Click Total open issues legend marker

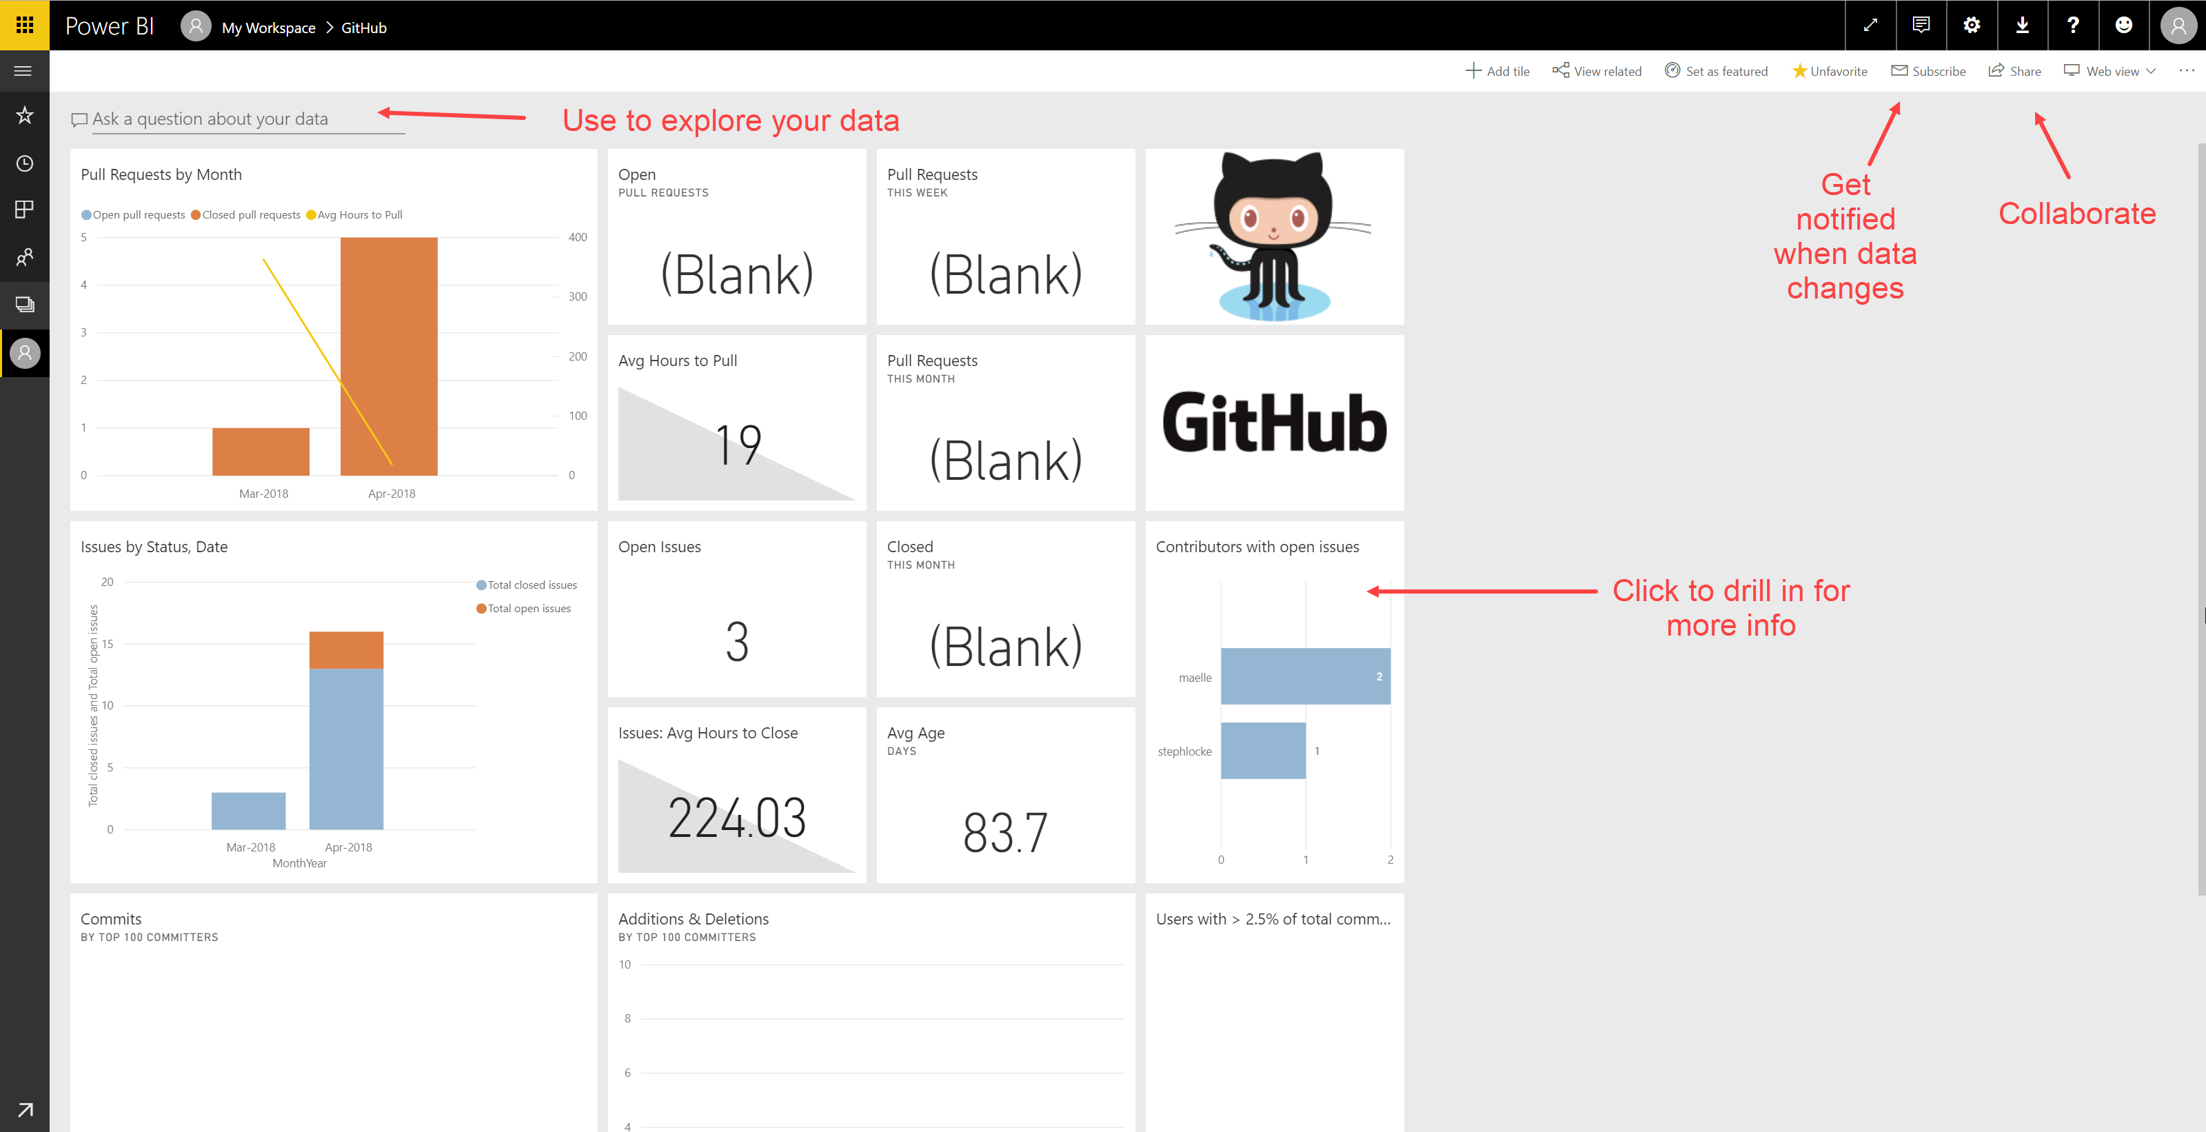click(x=481, y=609)
